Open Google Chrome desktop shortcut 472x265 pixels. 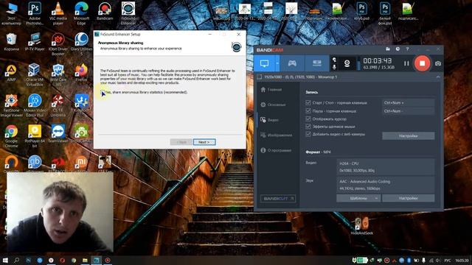pyautogui.click(x=11, y=136)
